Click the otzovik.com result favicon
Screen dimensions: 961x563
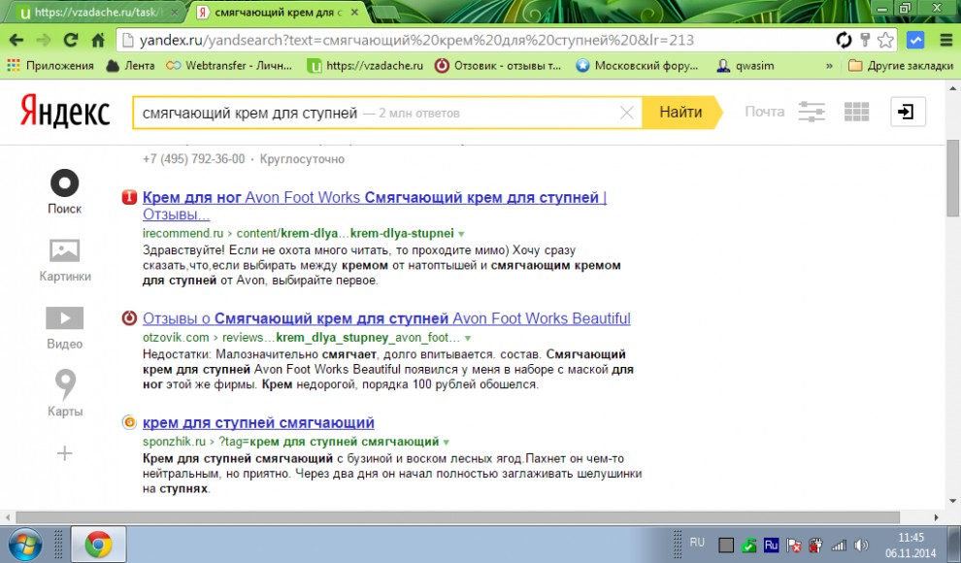tap(129, 318)
